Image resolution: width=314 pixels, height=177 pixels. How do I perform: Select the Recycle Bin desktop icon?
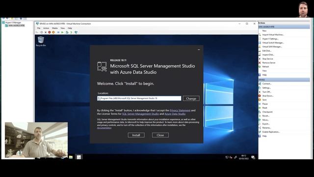(41, 41)
